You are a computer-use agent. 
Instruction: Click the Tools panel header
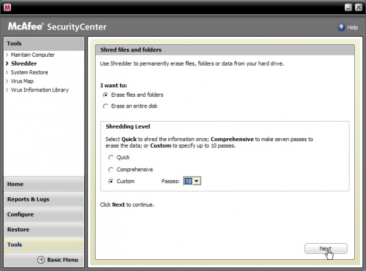(x=44, y=44)
